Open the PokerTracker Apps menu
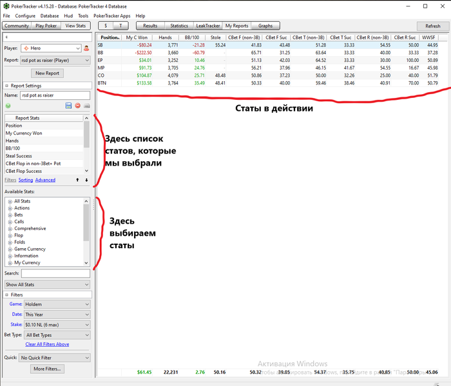The height and width of the screenshot is (386, 451). (x=112, y=16)
